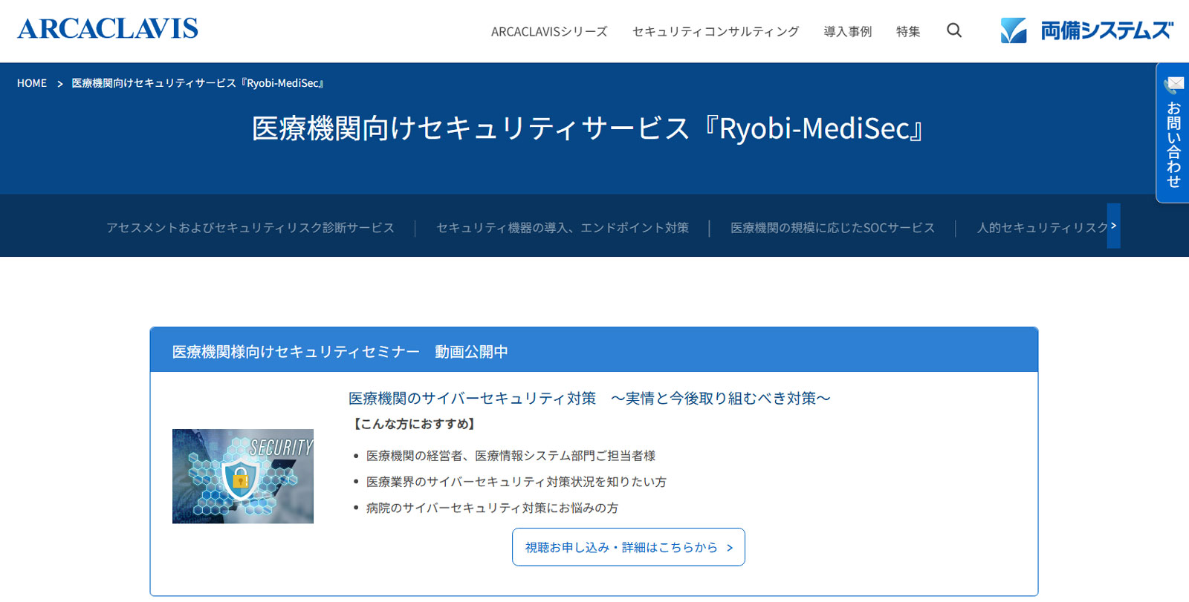Click the sub-navigation next arrow
This screenshot has width=1189, height=602.
(1113, 226)
